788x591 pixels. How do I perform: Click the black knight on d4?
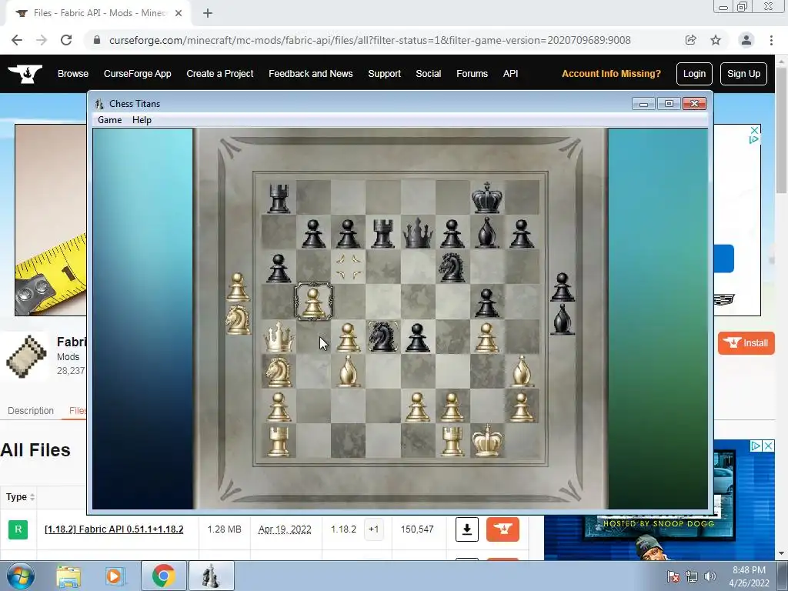tap(383, 336)
